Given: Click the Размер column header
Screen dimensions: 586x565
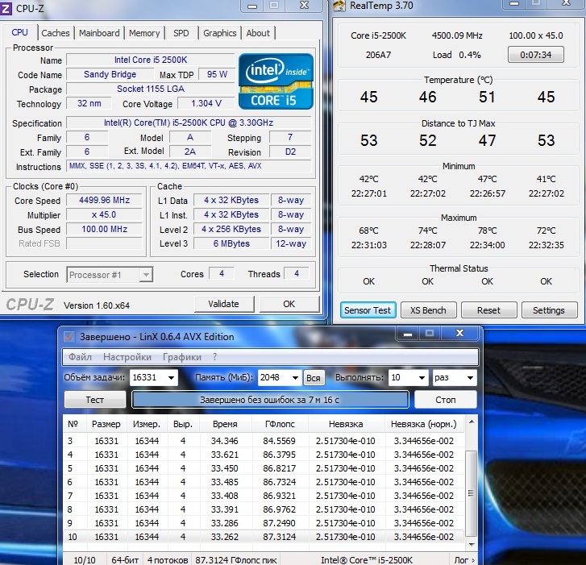Looking at the screenshot, I should pyautogui.click(x=106, y=424).
